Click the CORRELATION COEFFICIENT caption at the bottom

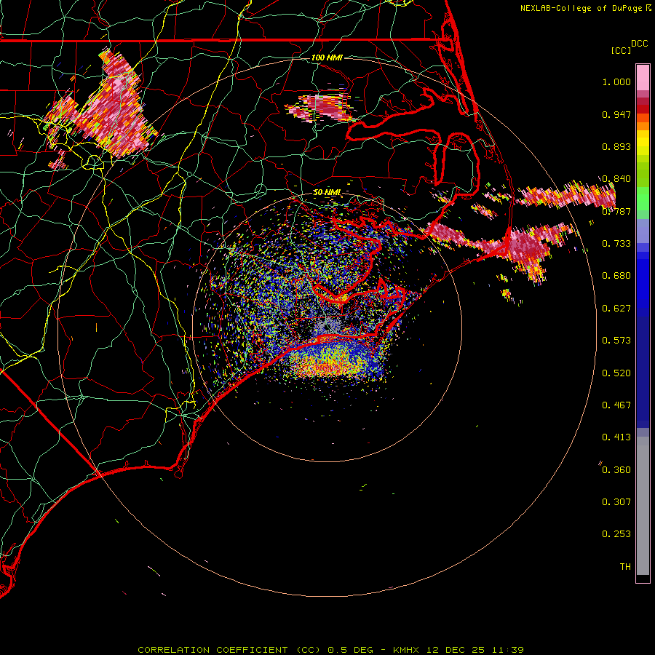330,650
